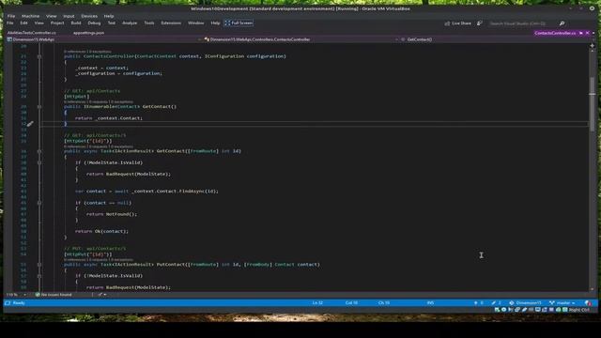601x338 pixels.
Task: Open the master branch dropdown
Action: coord(574,303)
